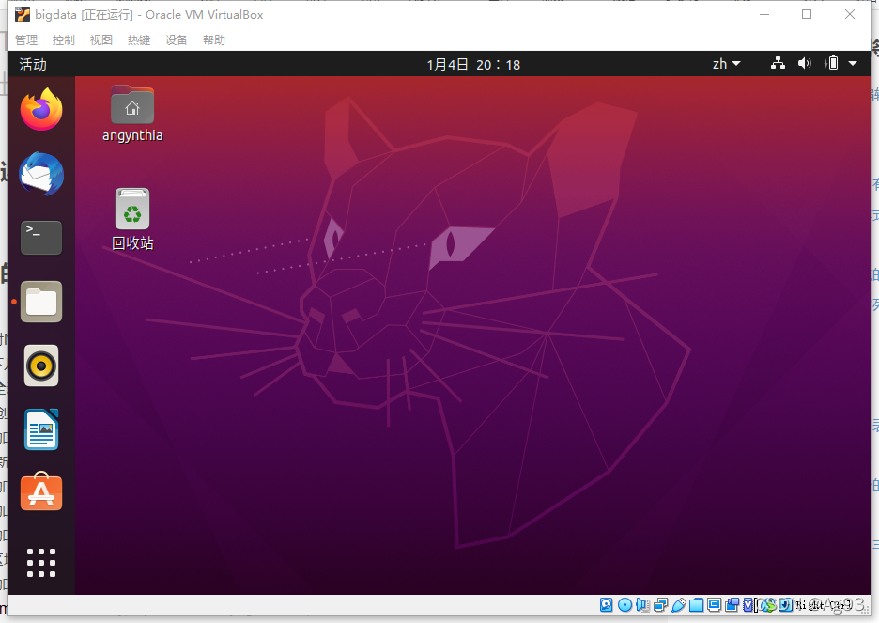Open the zh input source dropdown
This screenshot has height=623, width=879.
(x=727, y=63)
